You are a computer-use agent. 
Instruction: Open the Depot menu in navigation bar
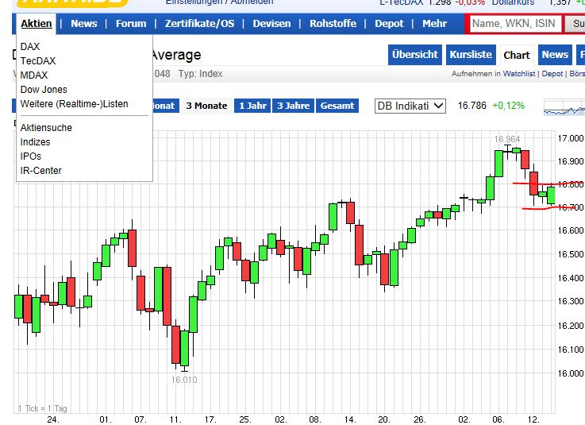pos(389,24)
